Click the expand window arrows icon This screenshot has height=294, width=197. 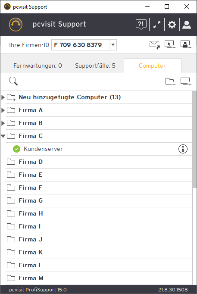pyautogui.click(x=157, y=25)
